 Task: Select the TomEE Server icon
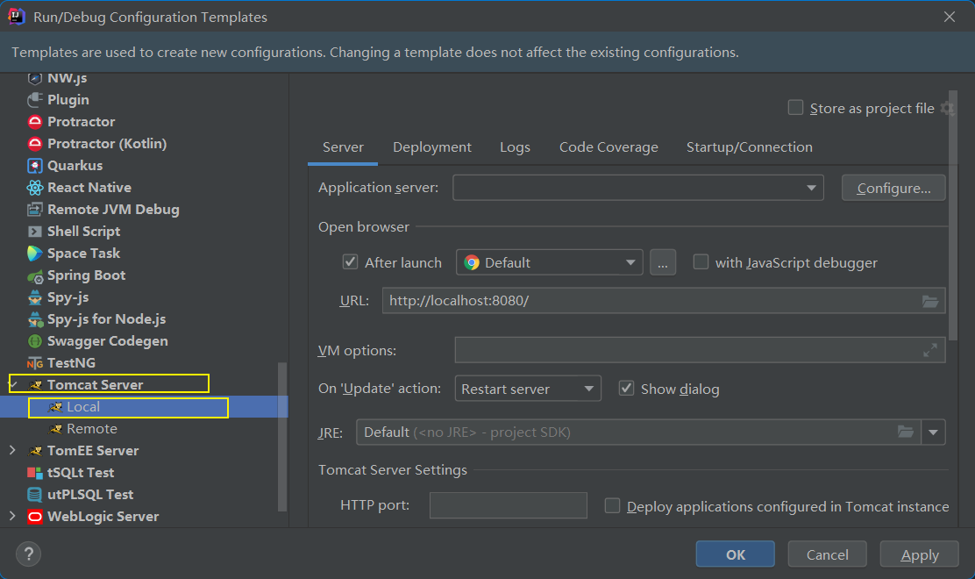[35, 451]
